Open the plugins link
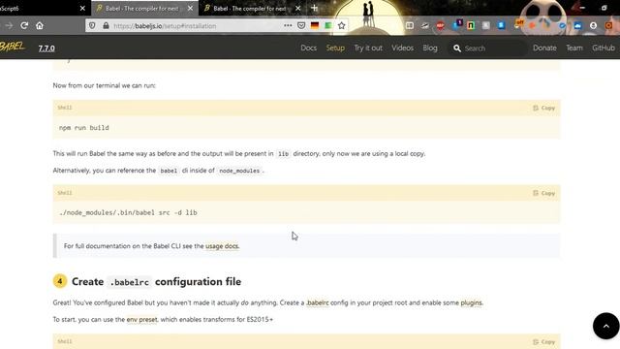 [x=471, y=302]
